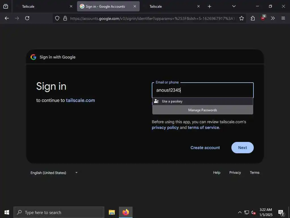
Task: Open a new tab with plus
Action: click(x=209, y=7)
